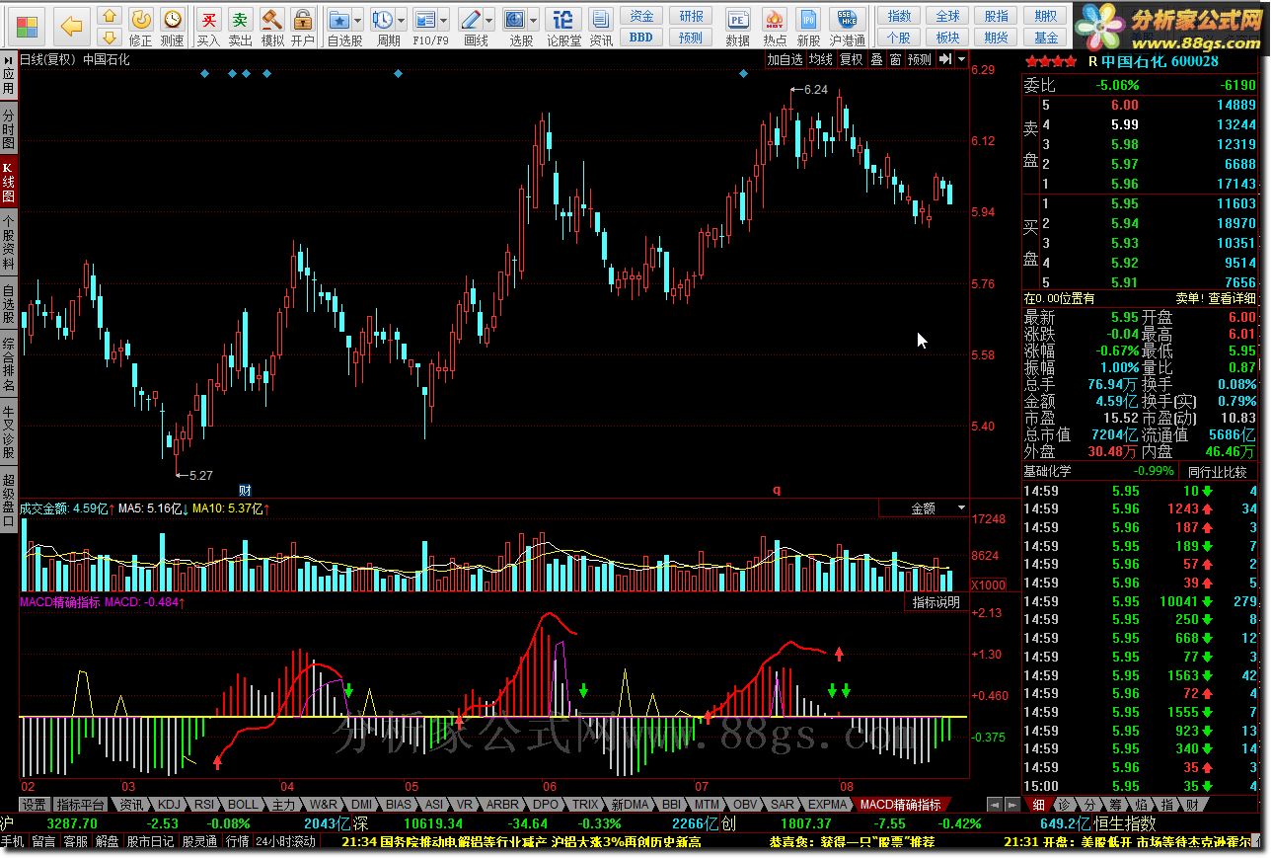Click the 设置 settings tab at bottom left

(x=35, y=805)
